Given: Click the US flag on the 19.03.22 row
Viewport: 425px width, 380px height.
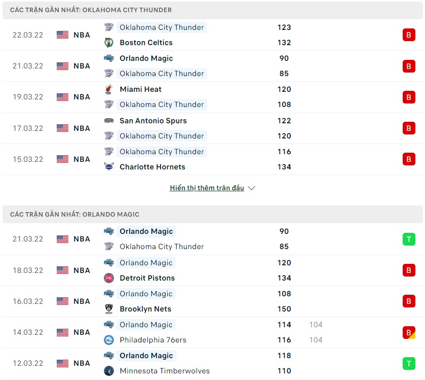Looking at the screenshot, I should tap(62, 97).
